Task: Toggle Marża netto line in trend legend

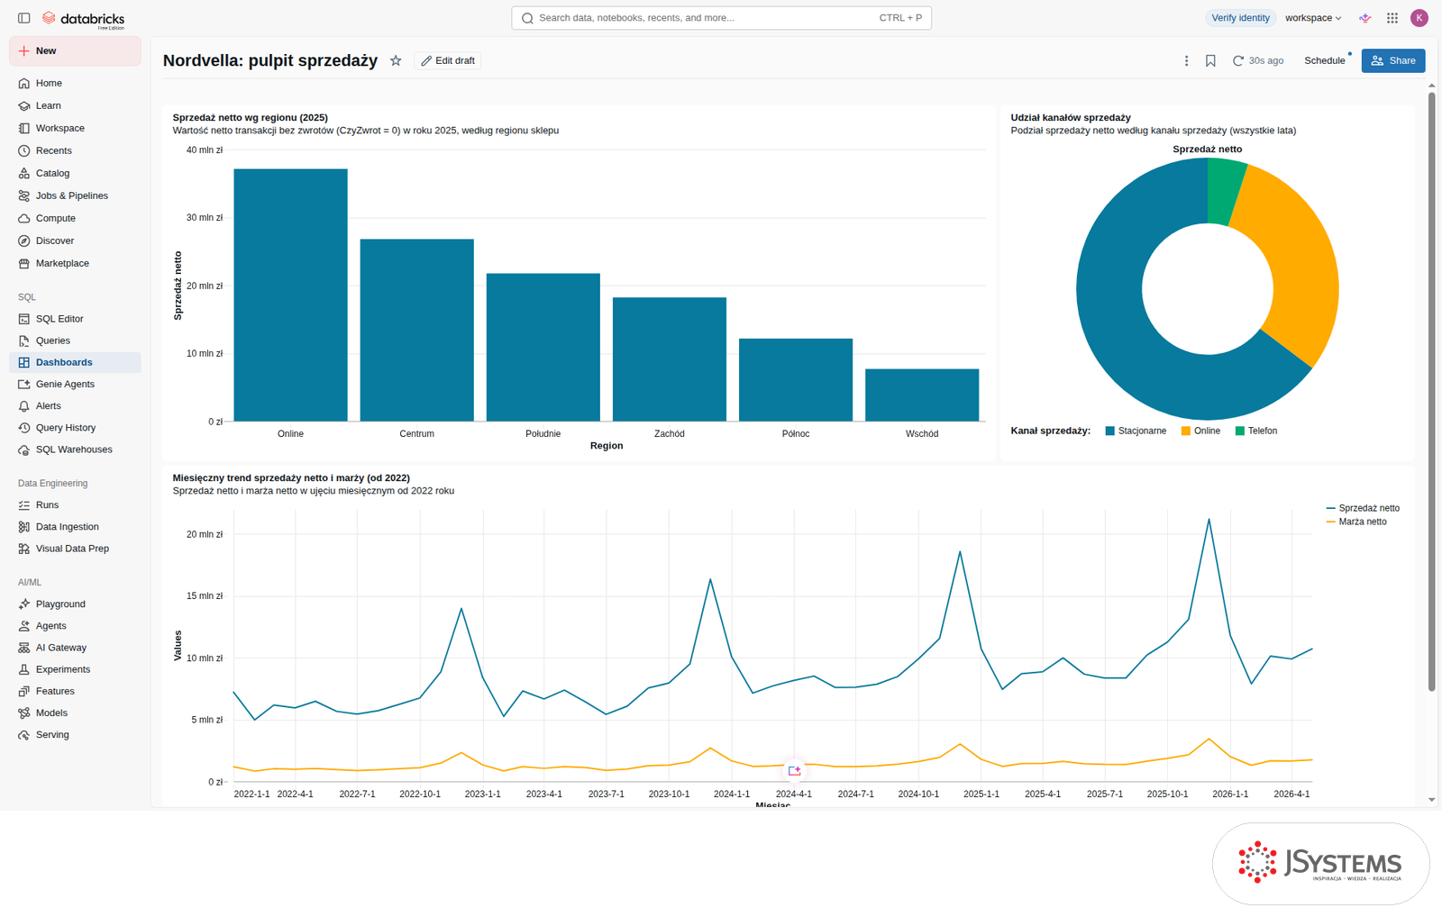Action: pos(1356,522)
